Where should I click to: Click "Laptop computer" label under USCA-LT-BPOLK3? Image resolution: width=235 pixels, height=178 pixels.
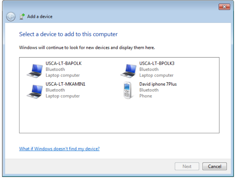[x=156, y=75]
